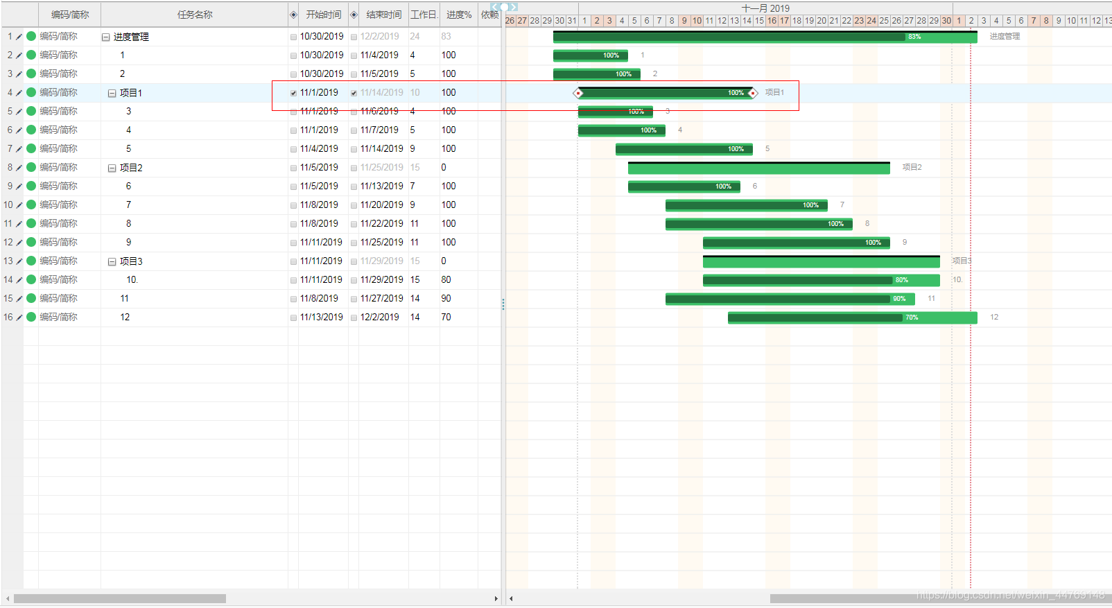Click the 结束时间 column header
This screenshot has width=1112, height=608.
(383, 15)
